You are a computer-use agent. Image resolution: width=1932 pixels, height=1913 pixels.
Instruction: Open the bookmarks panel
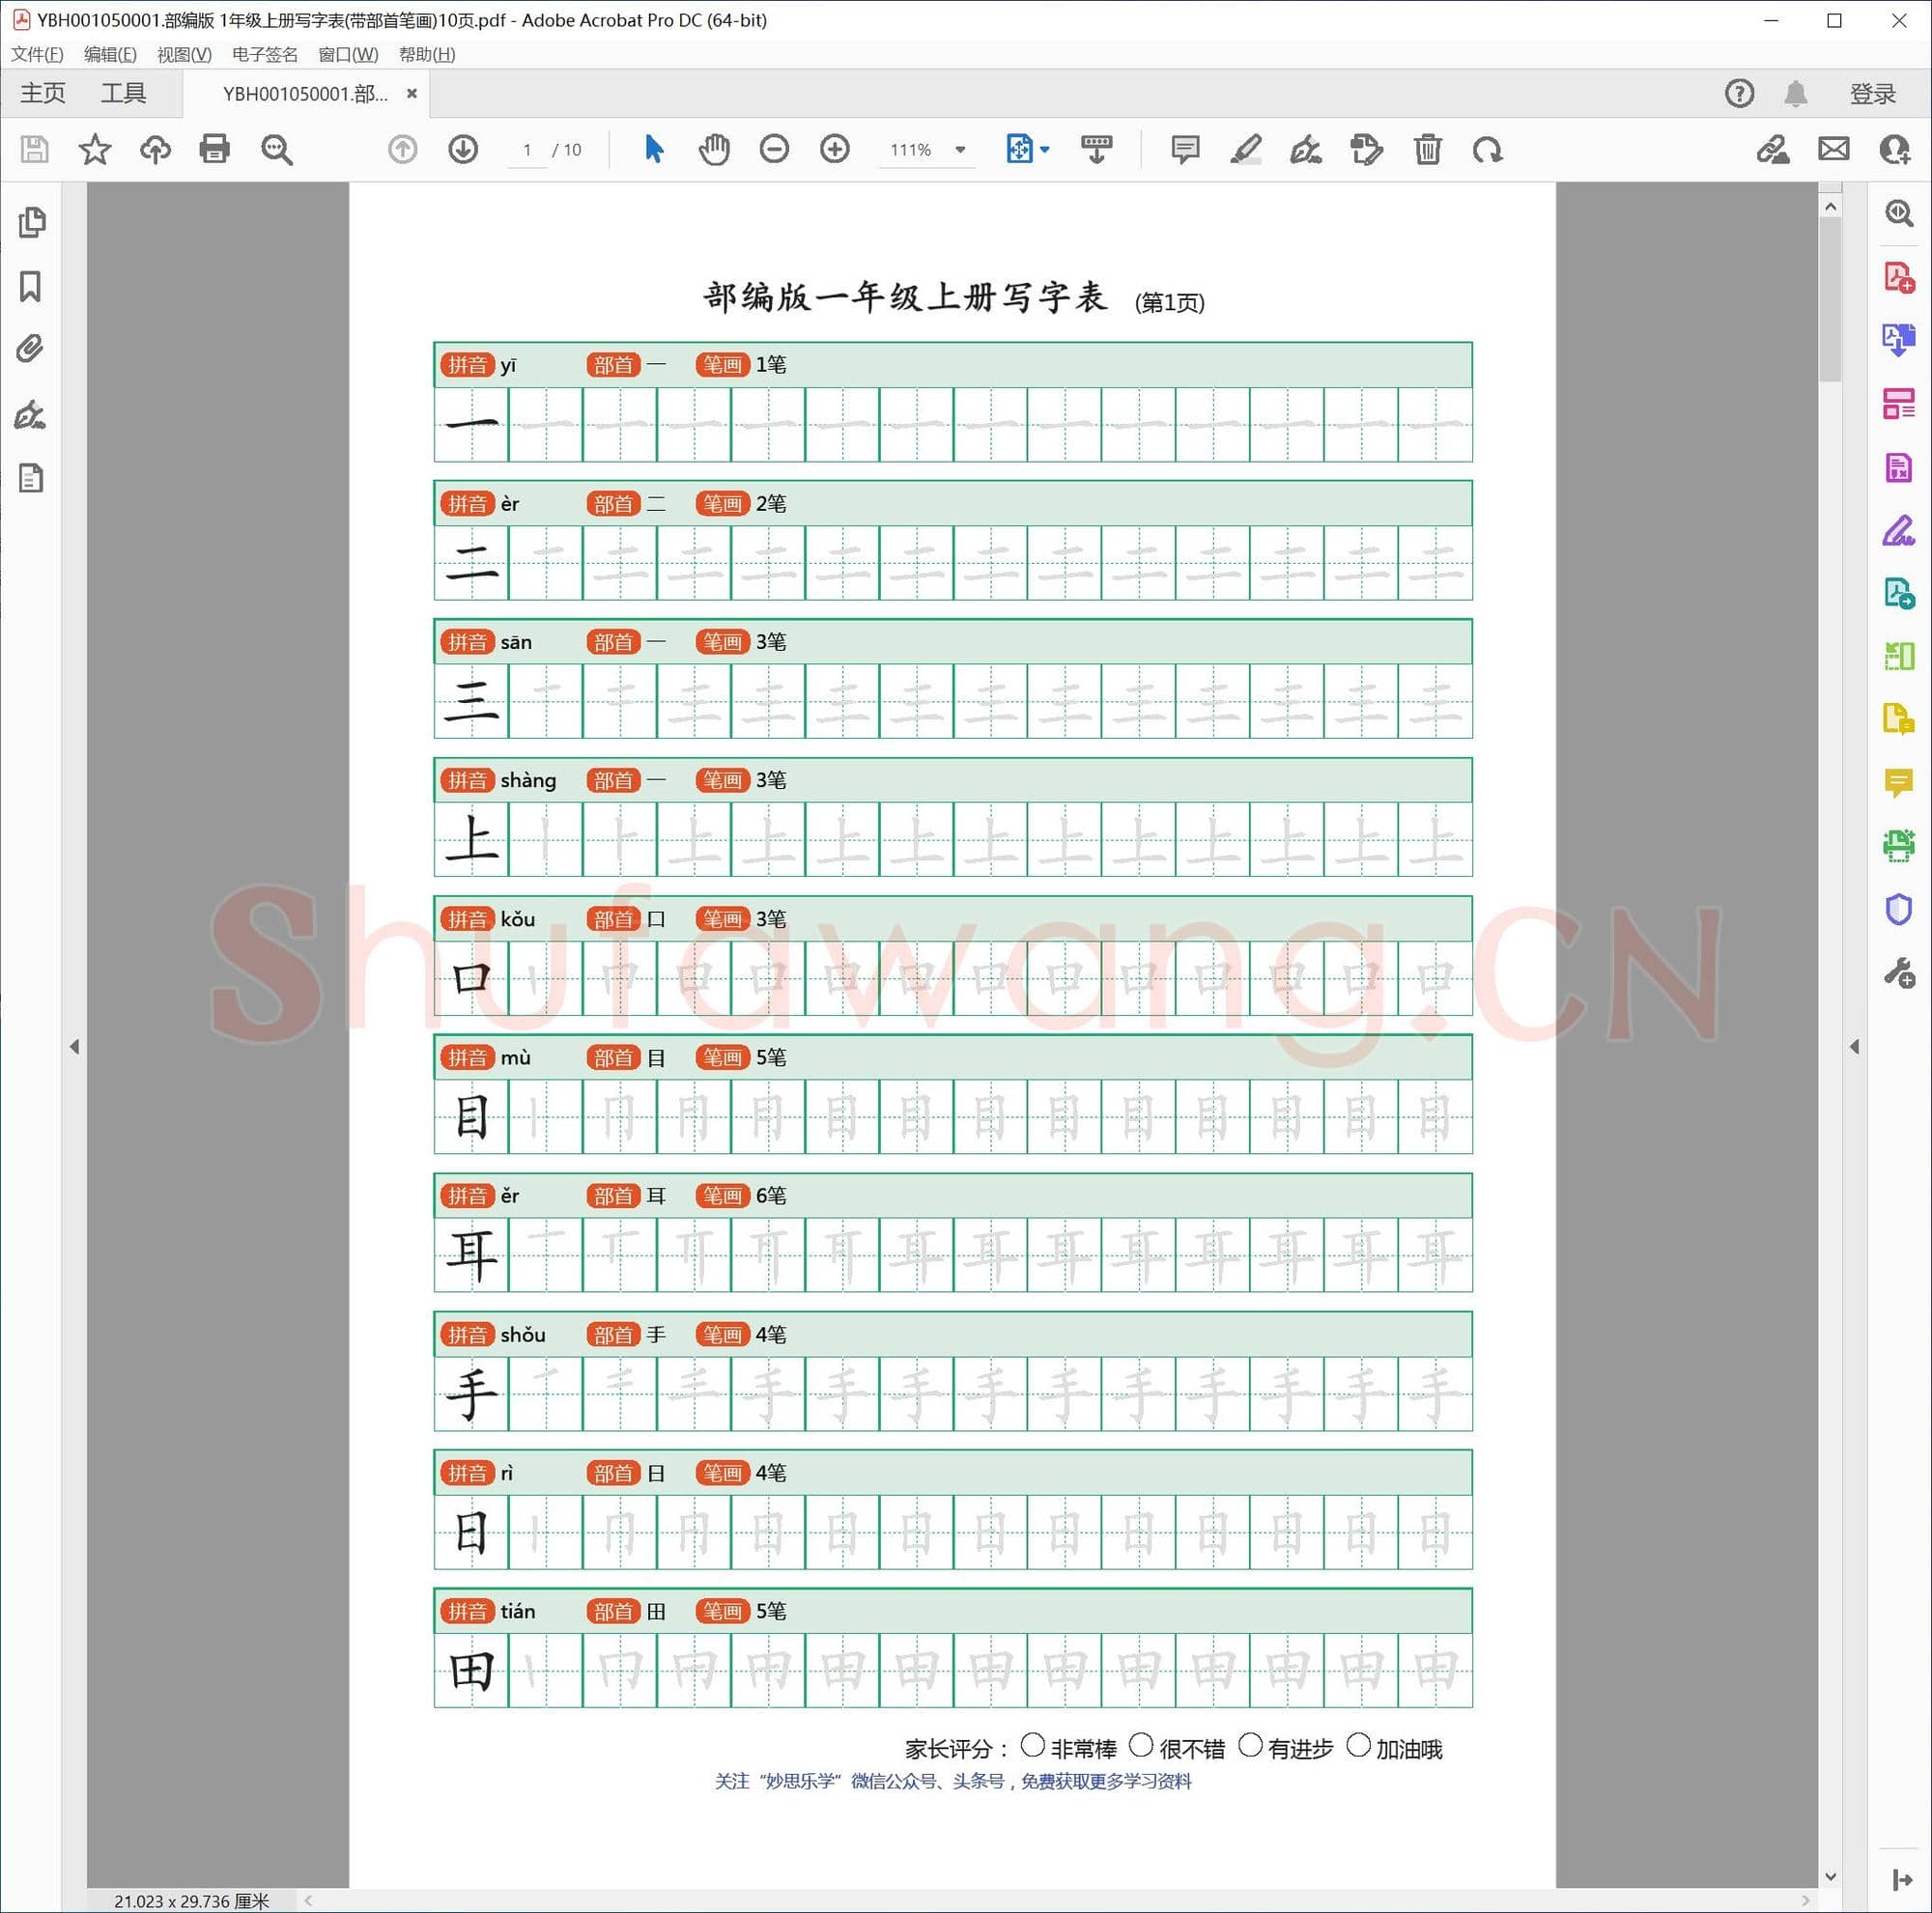[30, 288]
